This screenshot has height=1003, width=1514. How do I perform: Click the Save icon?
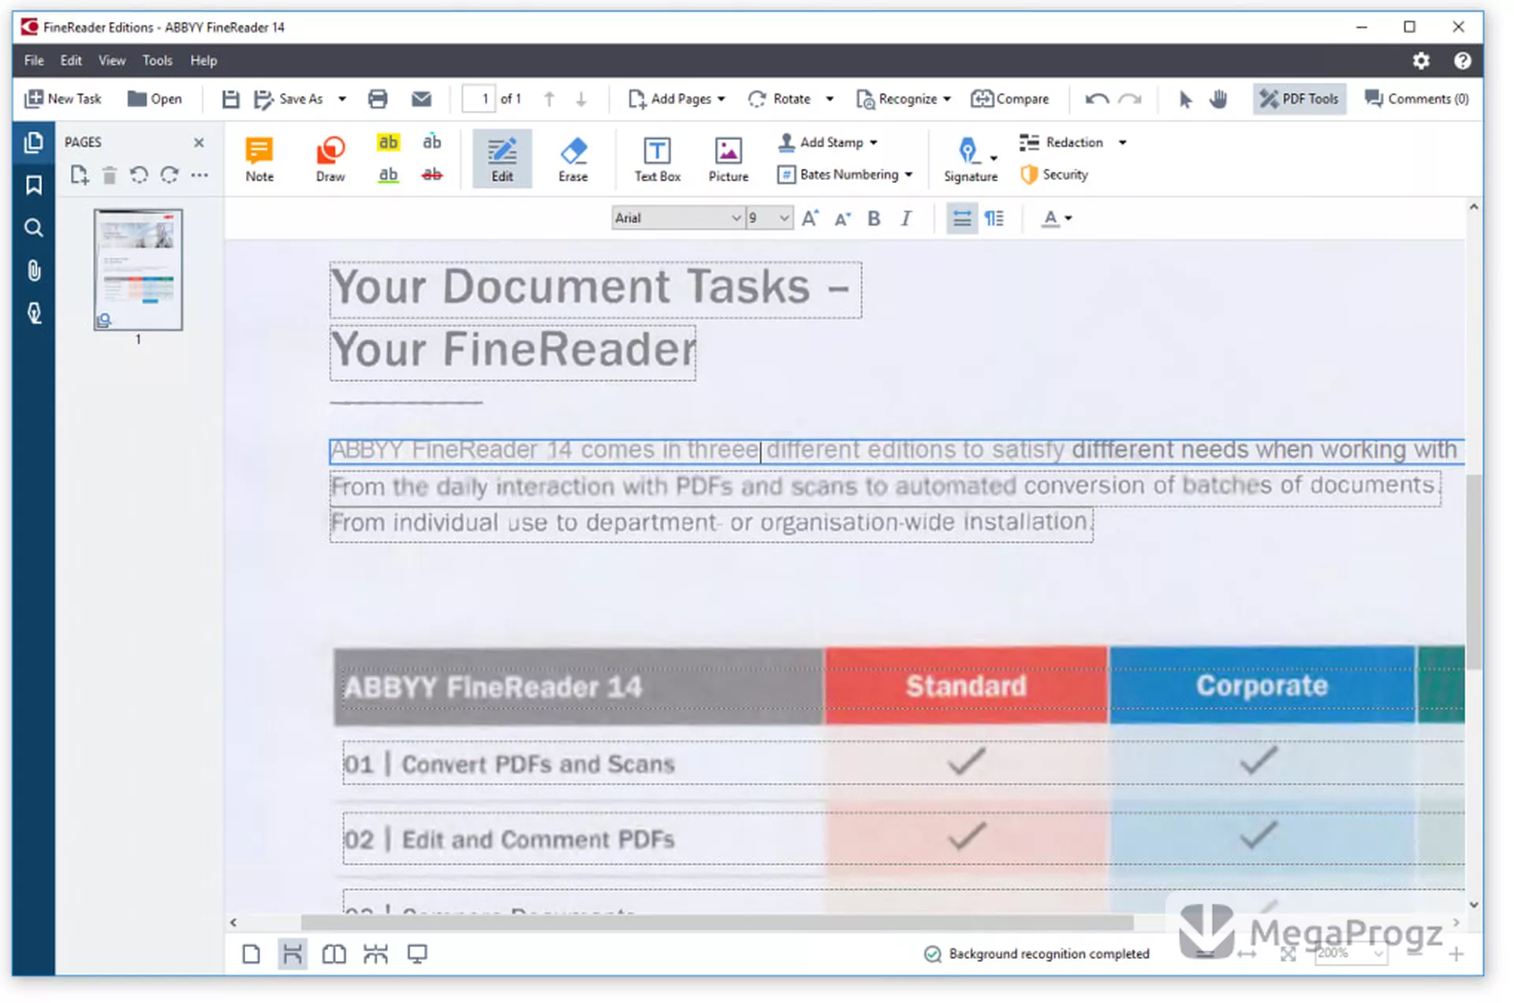(x=230, y=99)
